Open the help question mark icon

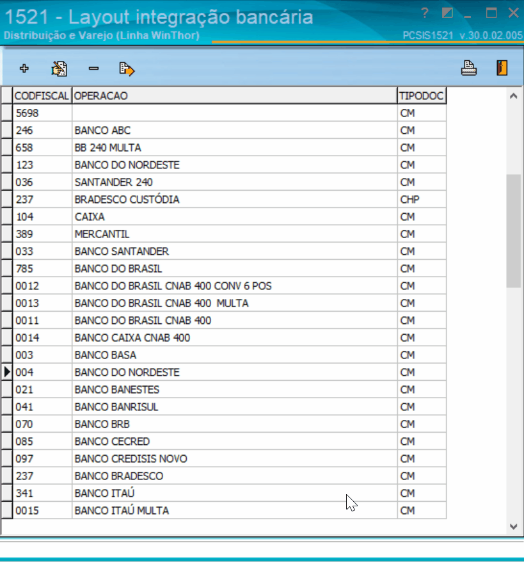(424, 13)
